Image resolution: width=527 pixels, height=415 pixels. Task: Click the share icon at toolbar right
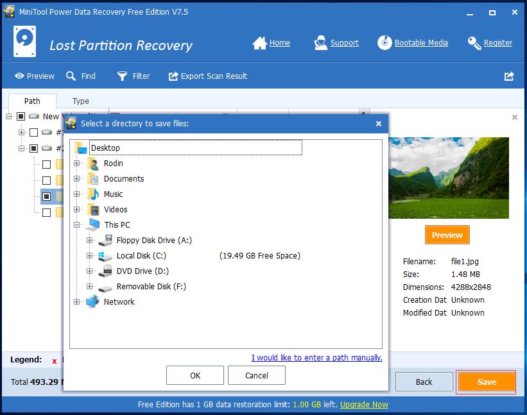point(509,76)
